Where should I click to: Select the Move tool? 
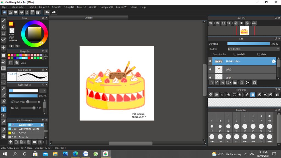click(4, 47)
